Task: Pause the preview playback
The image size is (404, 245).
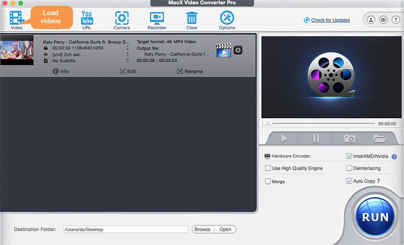Action: (x=316, y=138)
